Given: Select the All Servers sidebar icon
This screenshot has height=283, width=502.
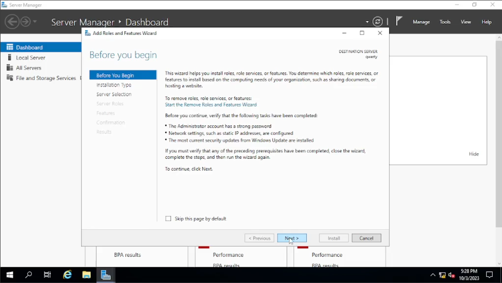Looking at the screenshot, I should pyautogui.click(x=10, y=68).
